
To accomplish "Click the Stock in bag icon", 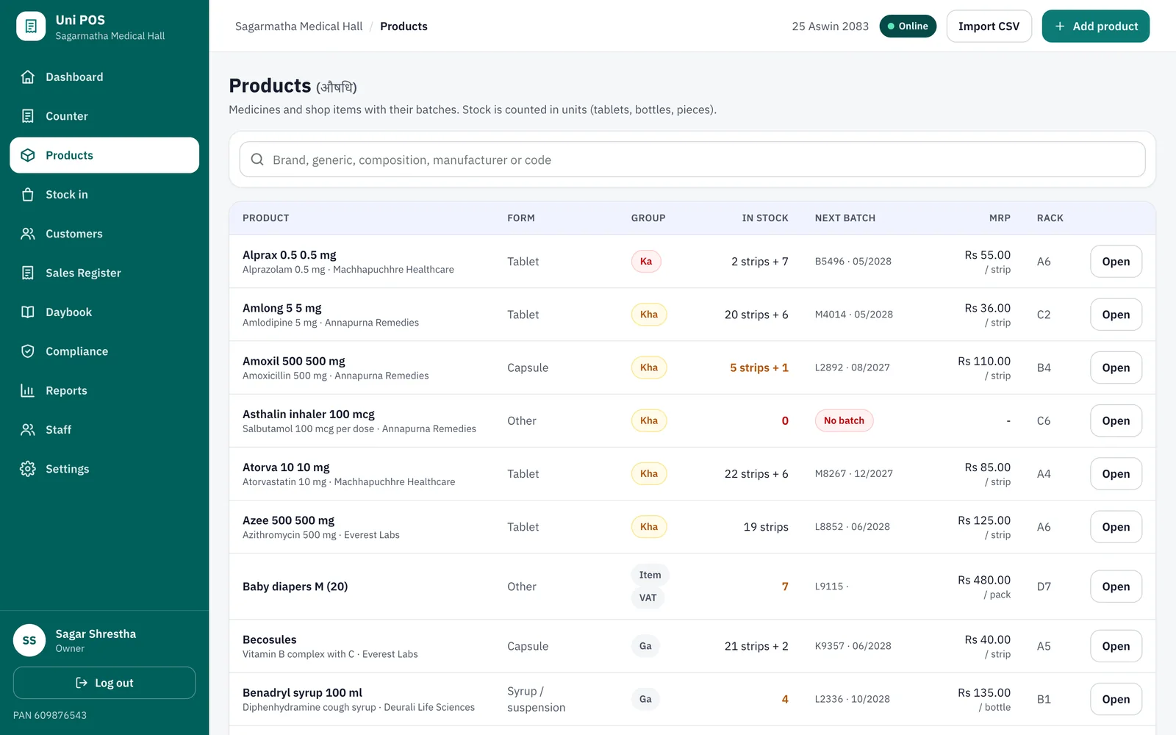I will pyautogui.click(x=28, y=195).
